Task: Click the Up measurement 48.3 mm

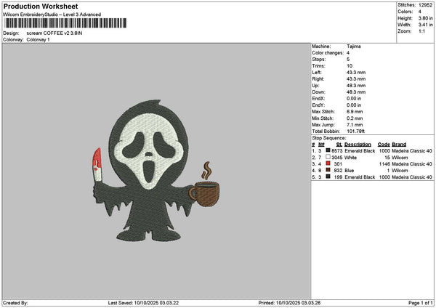Action: [x=356, y=86]
